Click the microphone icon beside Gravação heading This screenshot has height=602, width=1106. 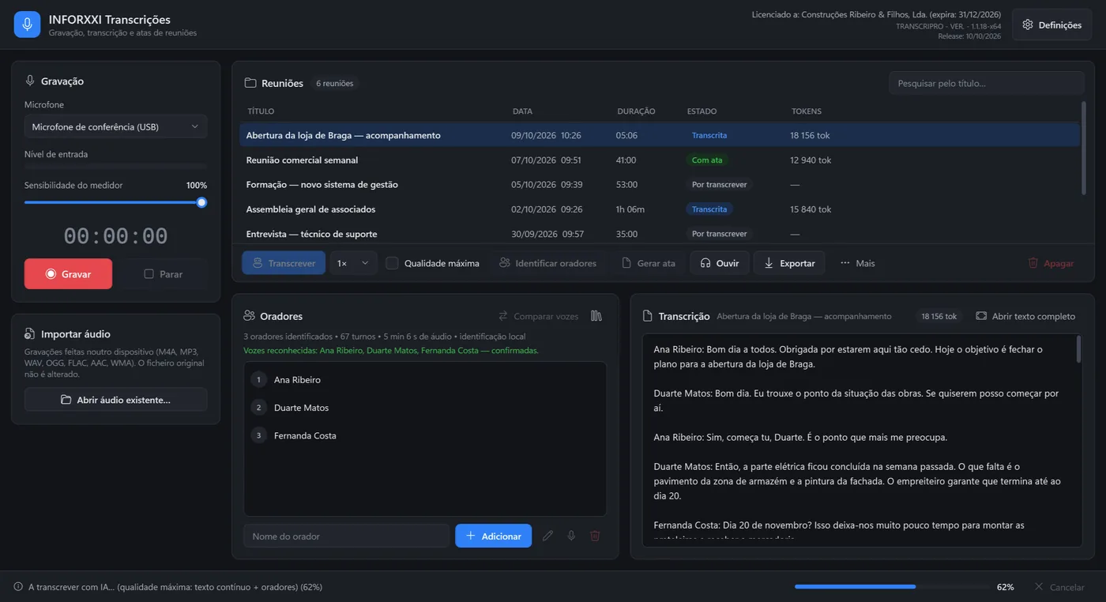pyautogui.click(x=30, y=81)
